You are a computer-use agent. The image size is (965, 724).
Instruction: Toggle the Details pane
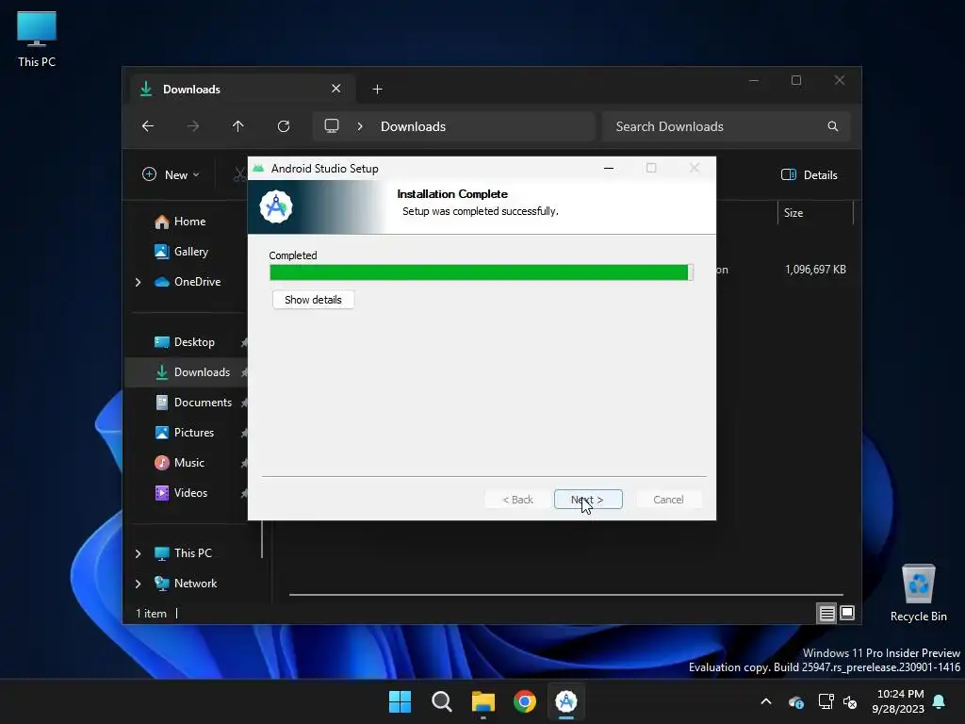coord(809,174)
